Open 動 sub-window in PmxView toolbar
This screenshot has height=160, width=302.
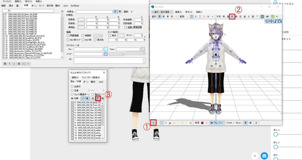click(236, 16)
